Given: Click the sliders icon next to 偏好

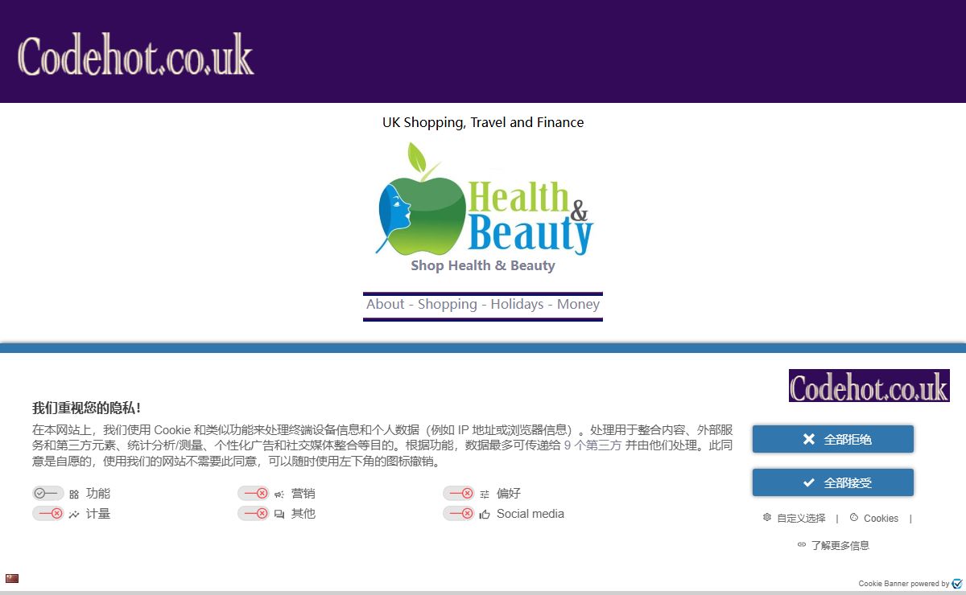Looking at the screenshot, I should 485,494.
